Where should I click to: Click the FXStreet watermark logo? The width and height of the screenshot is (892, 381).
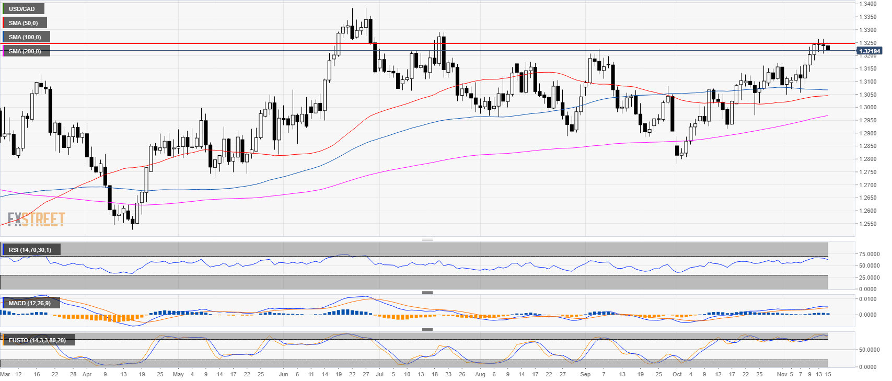tap(36, 219)
